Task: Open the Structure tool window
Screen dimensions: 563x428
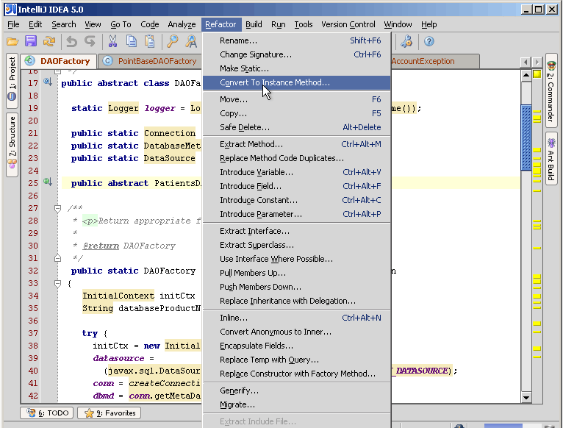Action: coord(12,144)
